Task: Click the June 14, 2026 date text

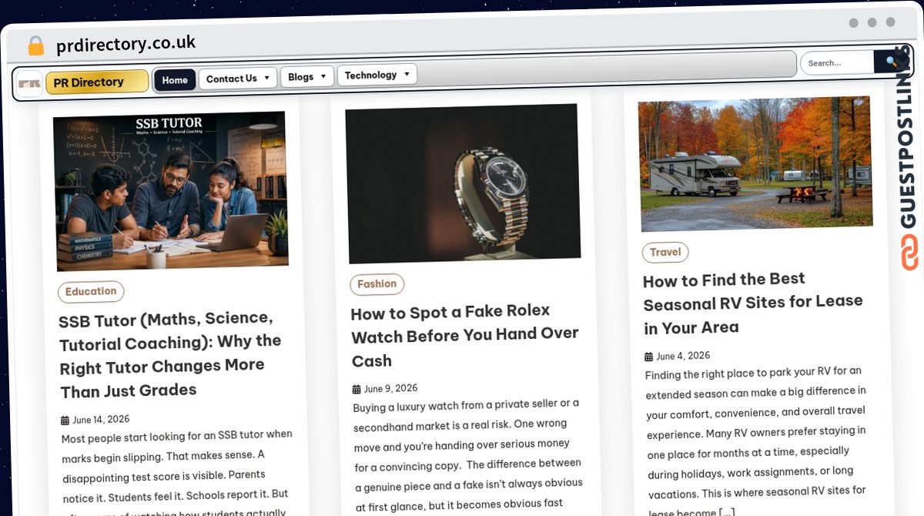Action: coord(101,420)
